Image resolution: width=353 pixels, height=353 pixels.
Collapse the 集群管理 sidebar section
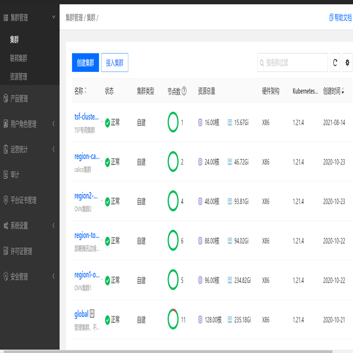coord(53,18)
